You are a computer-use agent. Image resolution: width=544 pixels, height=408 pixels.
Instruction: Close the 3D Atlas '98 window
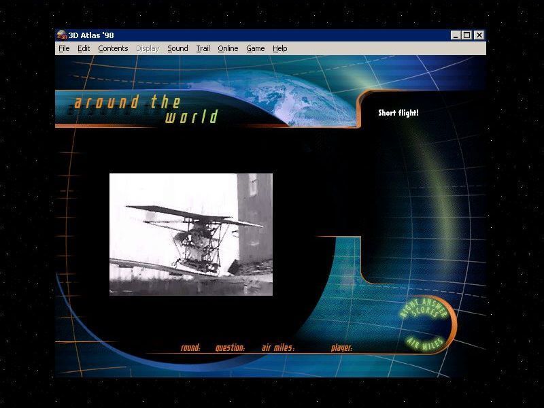(x=479, y=35)
